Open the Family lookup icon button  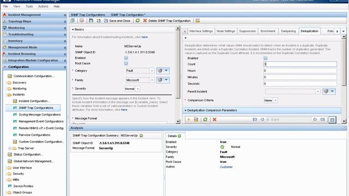(163, 80)
